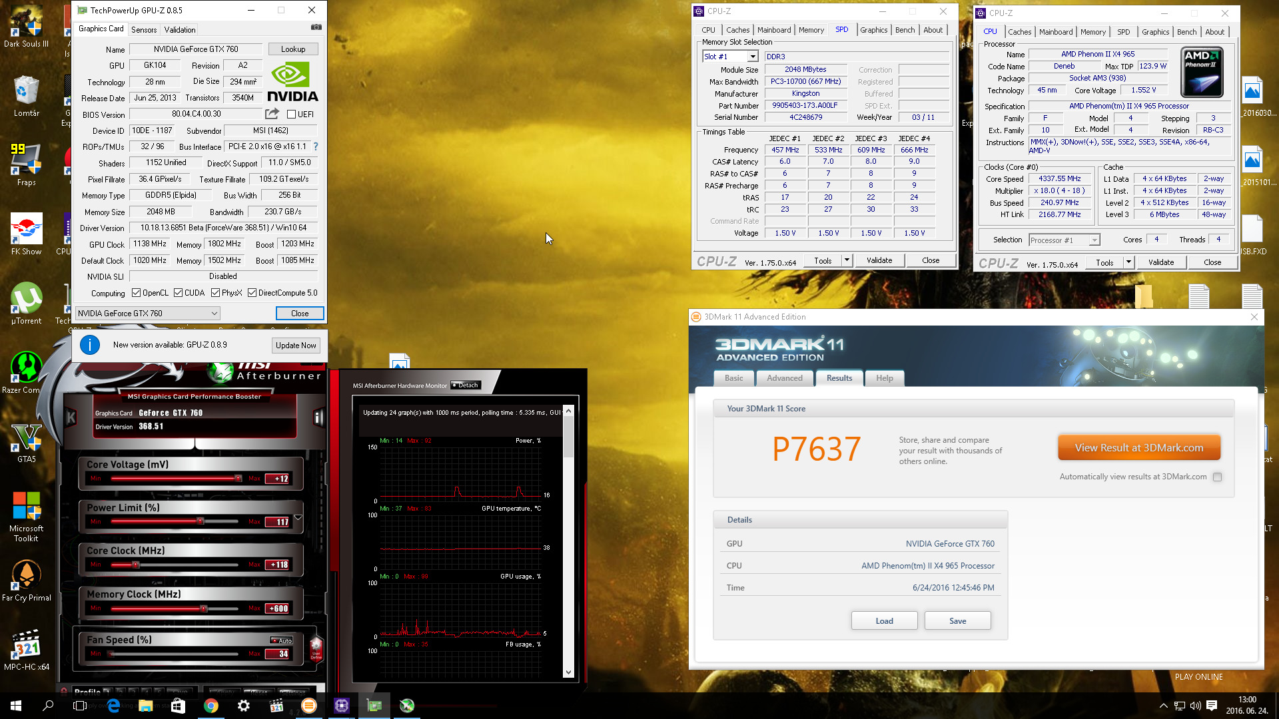Click the NVIDIA logo in GPU-Z
The height and width of the screenshot is (719, 1279).
(x=292, y=82)
